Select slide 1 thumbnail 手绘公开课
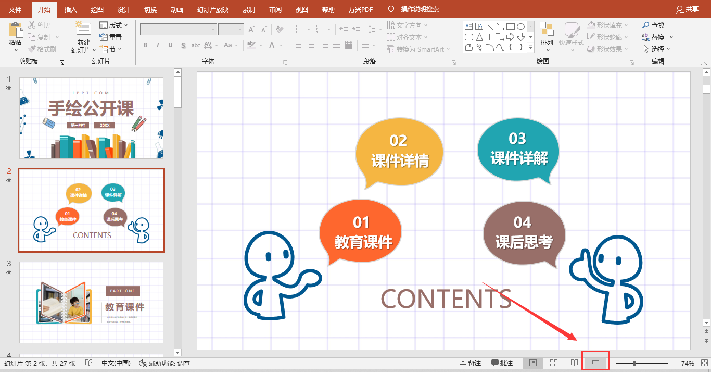 coord(92,118)
